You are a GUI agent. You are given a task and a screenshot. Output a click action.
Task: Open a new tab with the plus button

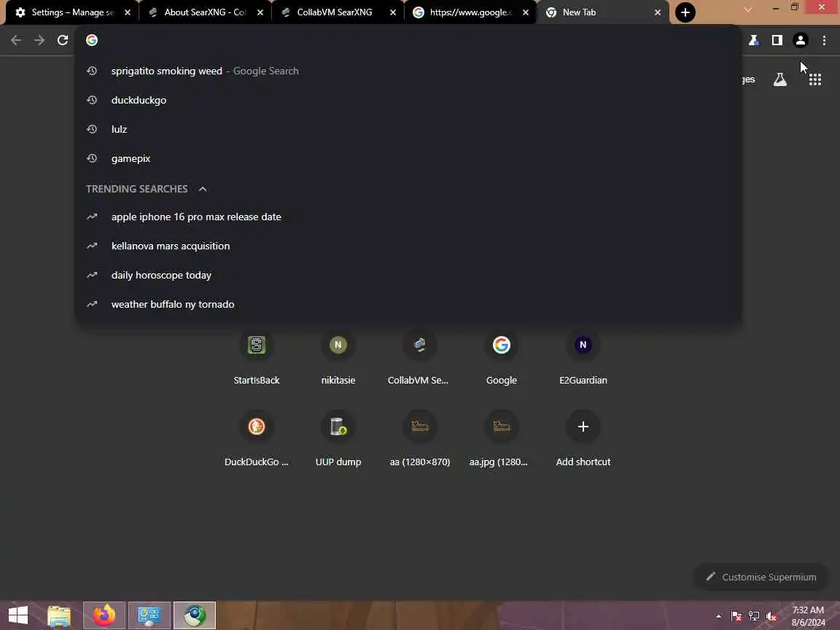pyautogui.click(x=685, y=12)
